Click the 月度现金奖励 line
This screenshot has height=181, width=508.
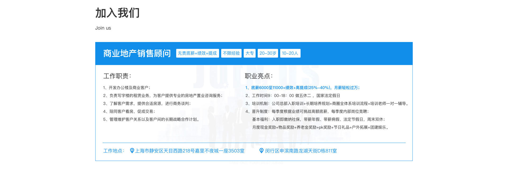[x=321, y=127]
